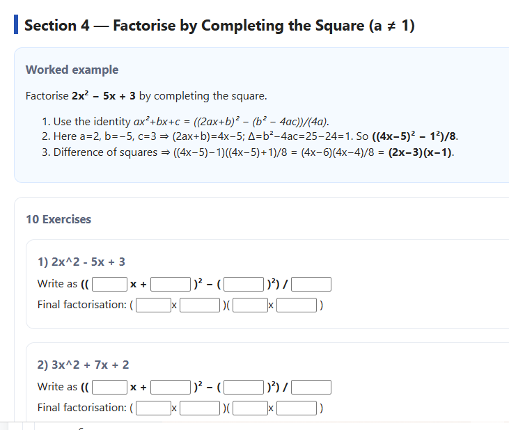
Task: Click the '2) 3x^2 + 7x + 2' exercise title
Action: point(83,365)
